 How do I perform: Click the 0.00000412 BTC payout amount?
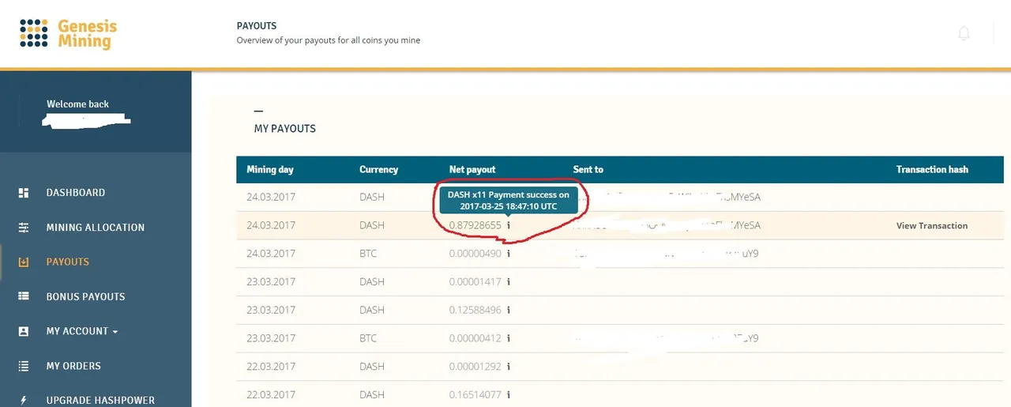point(475,338)
